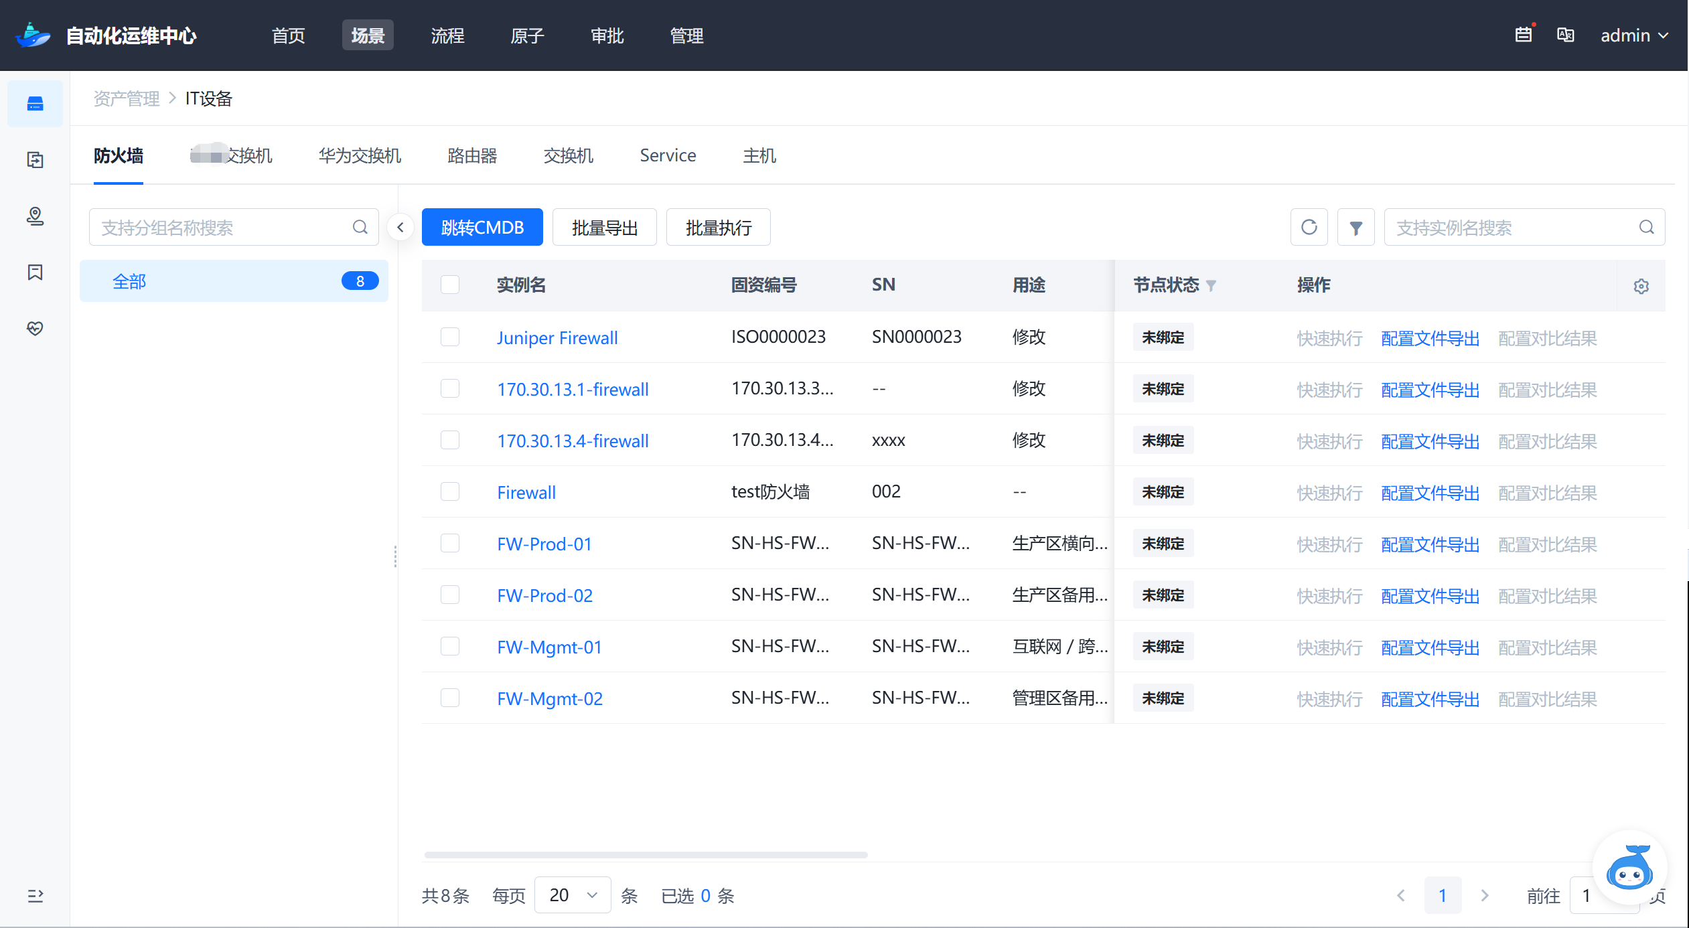Screen dimensions: 1689x928
Task: Go to next page arrow
Action: click(x=1485, y=896)
